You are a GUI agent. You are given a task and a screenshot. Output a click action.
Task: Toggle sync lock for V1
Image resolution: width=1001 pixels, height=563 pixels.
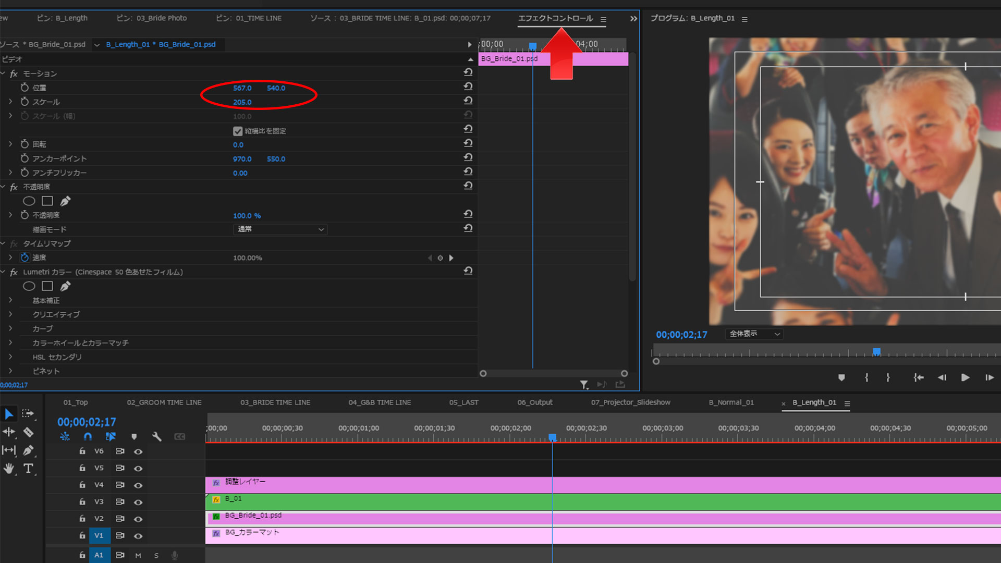click(120, 535)
